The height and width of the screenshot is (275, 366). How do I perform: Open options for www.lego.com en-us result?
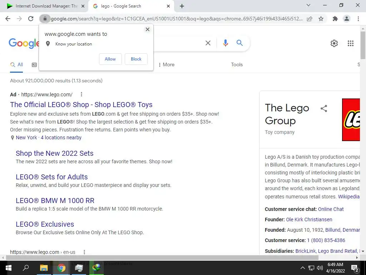(x=84, y=252)
